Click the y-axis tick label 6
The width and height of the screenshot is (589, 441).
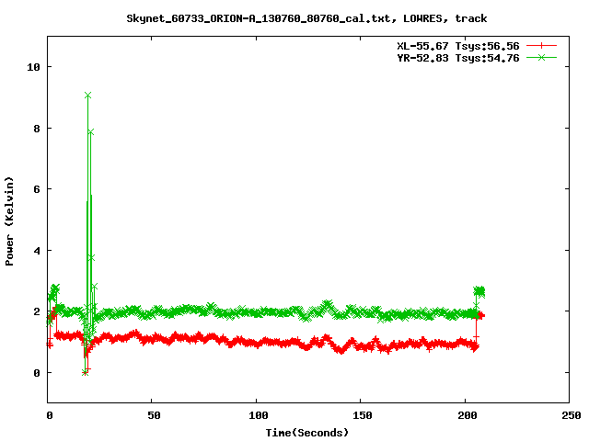click(x=37, y=189)
